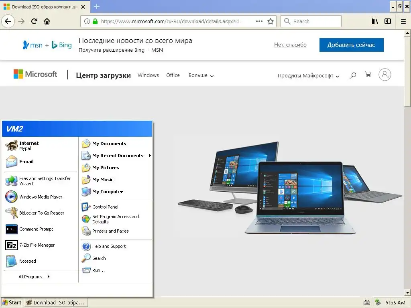The width and height of the screenshot is (411, 308).
Task: Click the Добавить сейчас button
Action: pyautogui.click(x=351, y=45)
